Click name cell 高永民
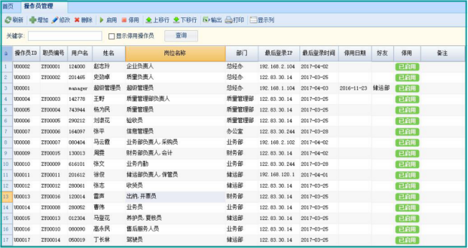Viewport: 468px width, 248px height. coord(108,229)
